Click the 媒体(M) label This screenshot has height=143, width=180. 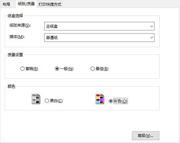tap(17, 37)
